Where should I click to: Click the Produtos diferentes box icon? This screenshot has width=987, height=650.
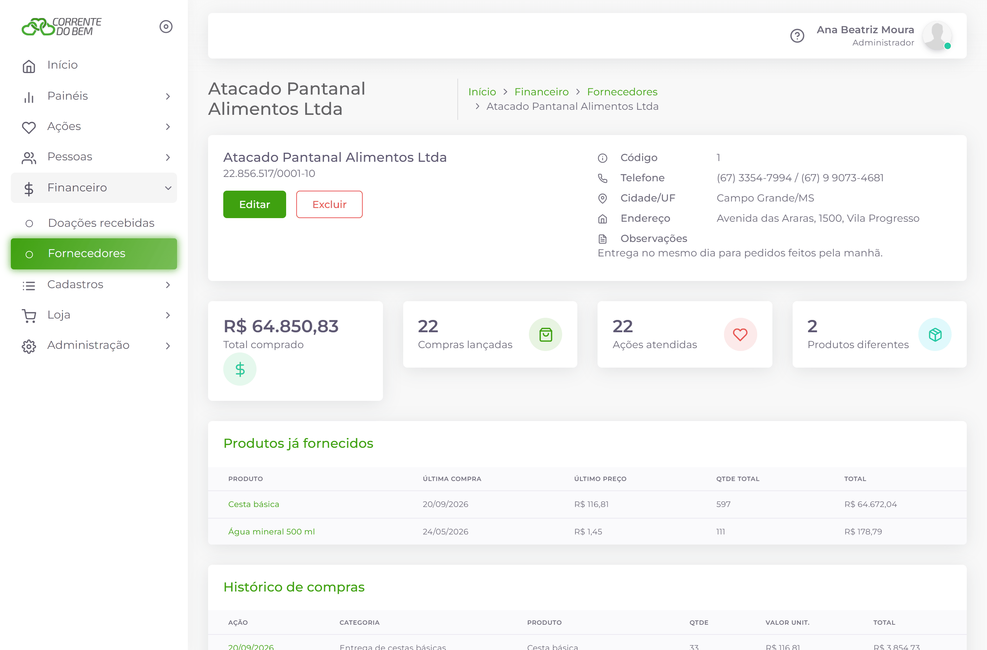click(935, 334)
